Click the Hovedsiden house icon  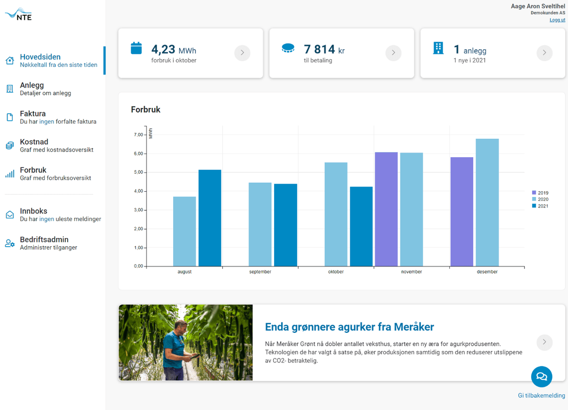(x=9, y=61)
